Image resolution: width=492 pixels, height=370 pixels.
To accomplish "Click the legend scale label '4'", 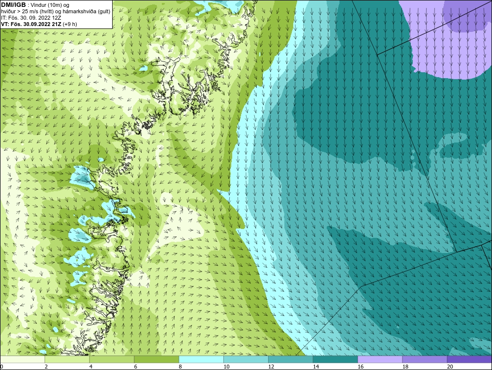I will [91, 367].
